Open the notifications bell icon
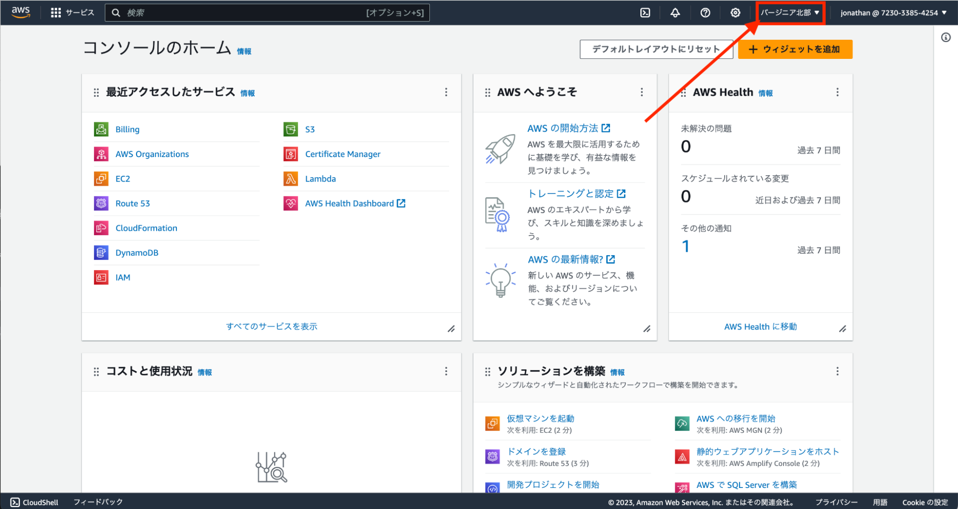 tap(675, 12)
